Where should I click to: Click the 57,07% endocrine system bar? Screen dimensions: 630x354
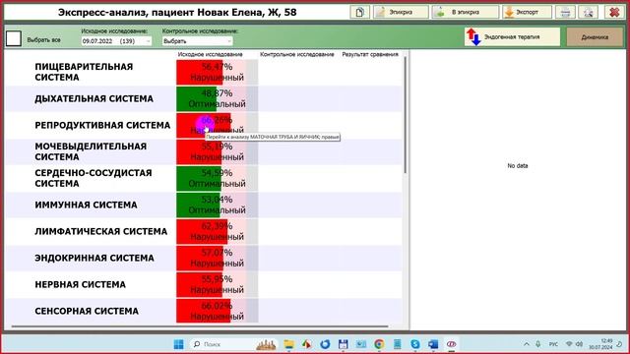[x=217, y=258]
